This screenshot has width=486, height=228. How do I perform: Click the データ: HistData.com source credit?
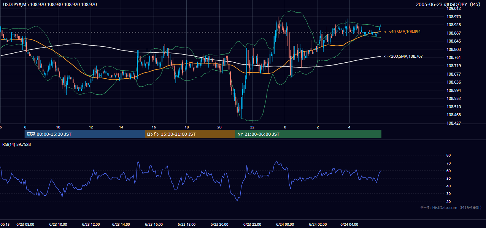pyautogui.click(x=451, y=207)
